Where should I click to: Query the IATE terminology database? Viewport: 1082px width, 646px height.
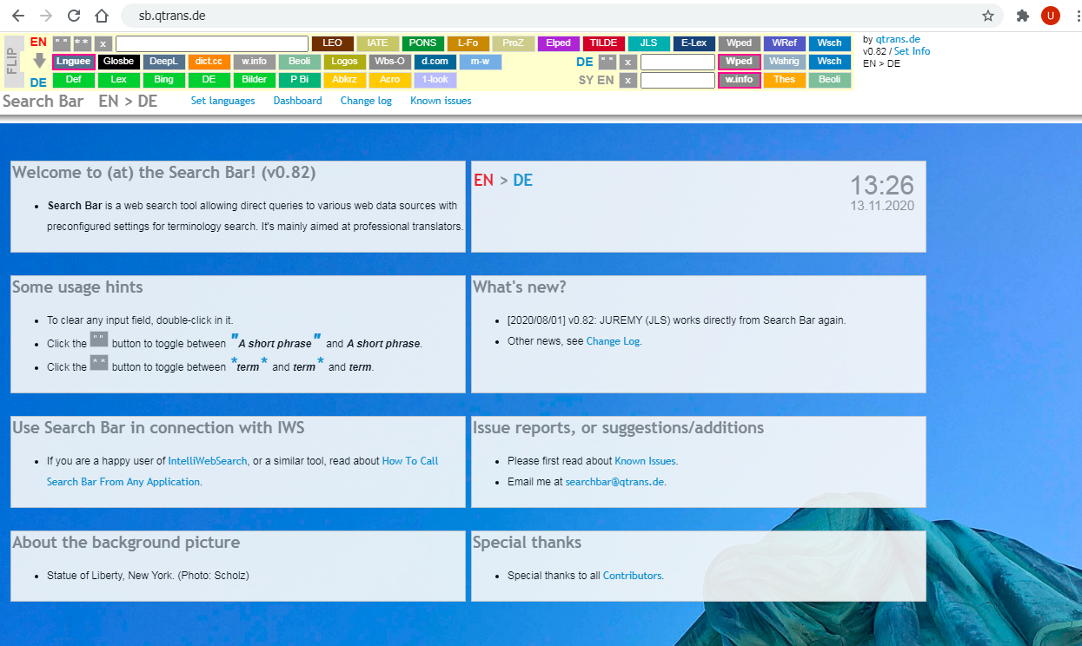tap(377, 43)
